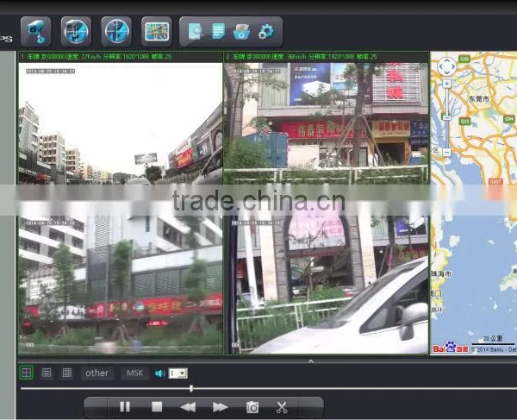Select the four-window layout
The image size is (517, 420).
click(26, 373)
